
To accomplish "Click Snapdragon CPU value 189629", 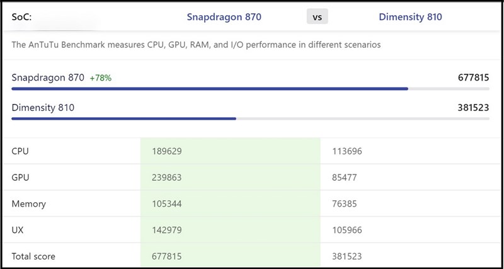I will tap(167, 151).
